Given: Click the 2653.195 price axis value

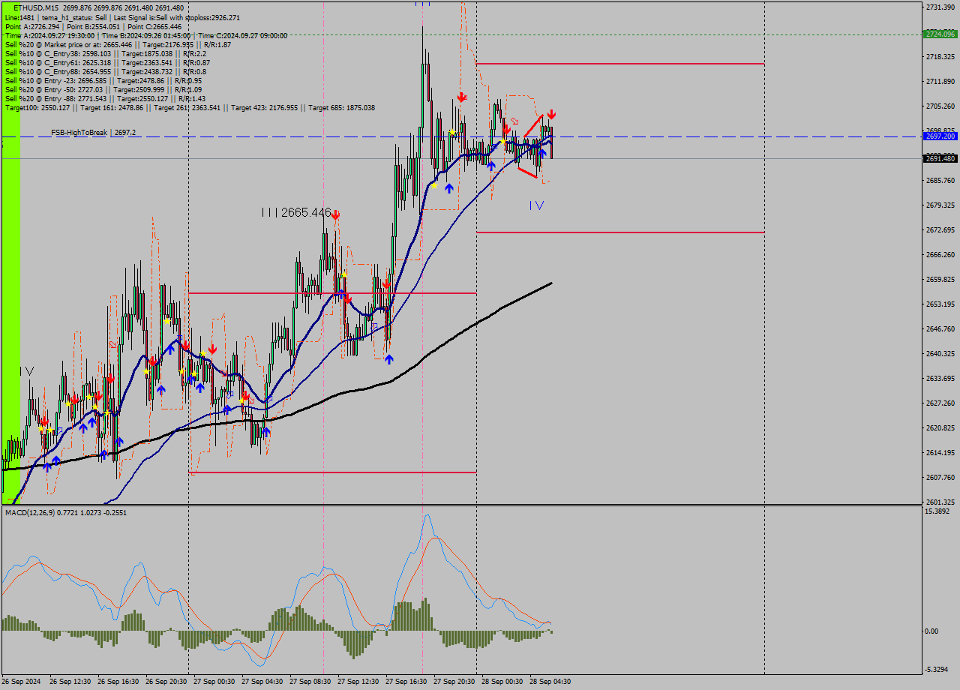Looking at the screenshot, I should [x=940, y=304].
